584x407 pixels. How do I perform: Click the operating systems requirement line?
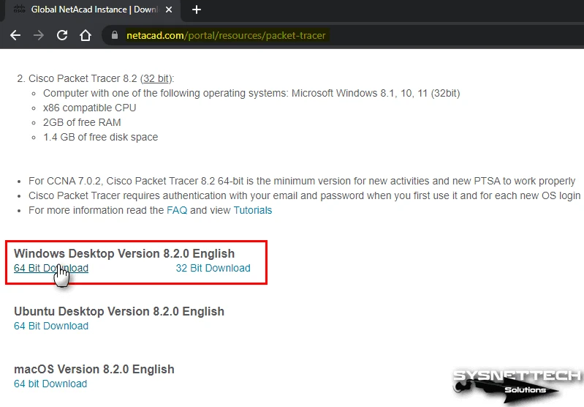pos(251,93)
